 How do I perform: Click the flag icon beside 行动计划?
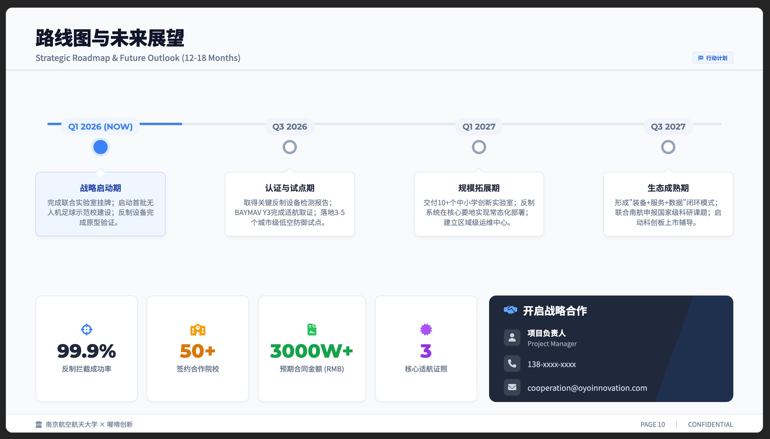[x=701, y=58]
